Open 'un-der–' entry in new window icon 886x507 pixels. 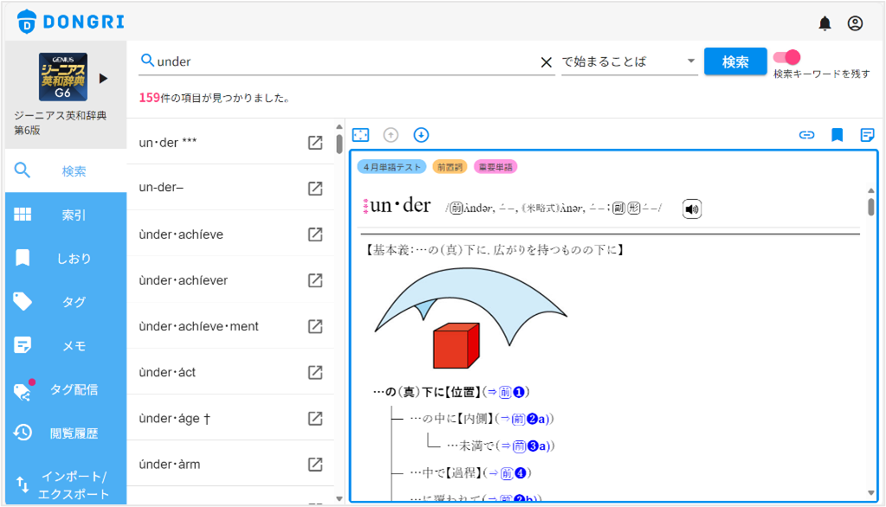315,189
